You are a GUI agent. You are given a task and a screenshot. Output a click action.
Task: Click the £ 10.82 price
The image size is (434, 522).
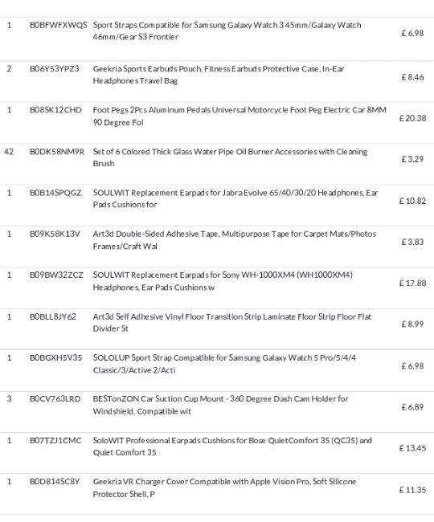[412, 201]
